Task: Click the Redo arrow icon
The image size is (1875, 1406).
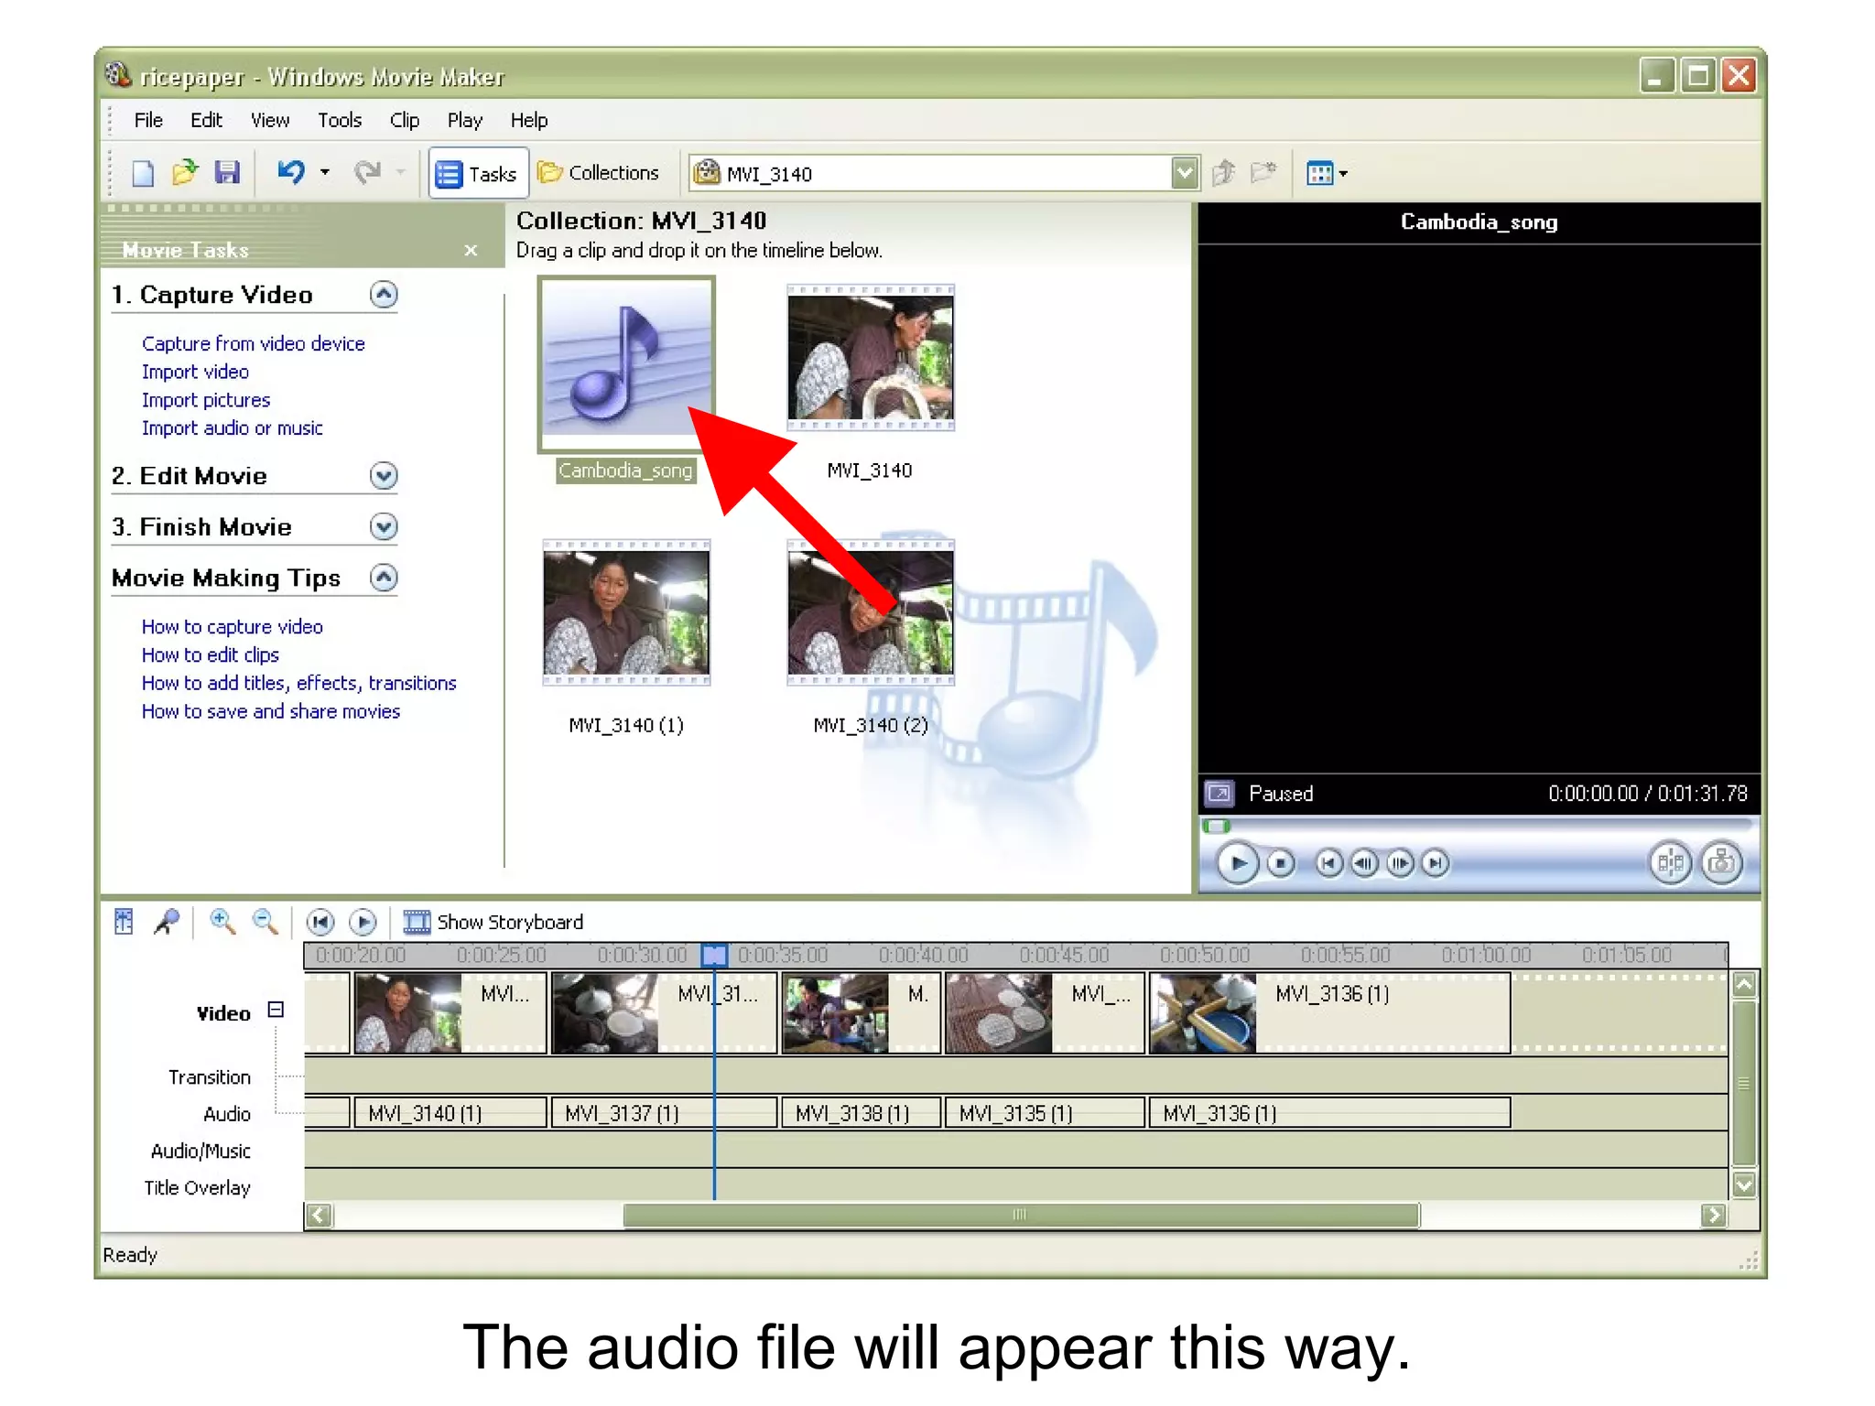Action: click(367, 172)
